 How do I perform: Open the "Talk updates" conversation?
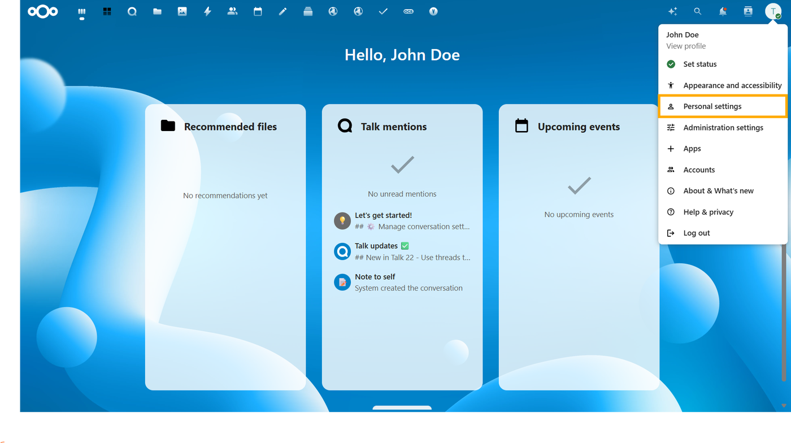[x=402, y=251]
